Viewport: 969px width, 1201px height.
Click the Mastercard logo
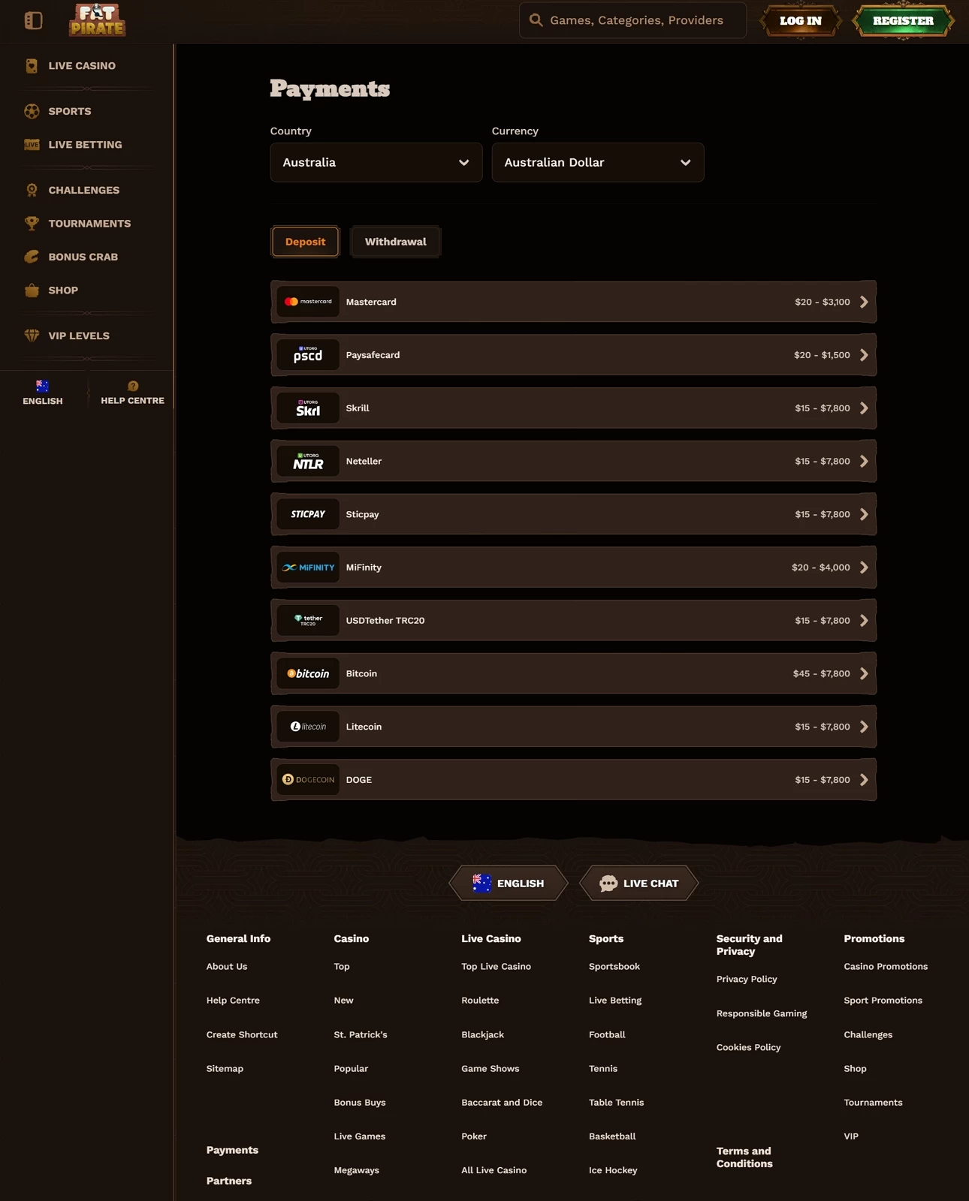308,302
